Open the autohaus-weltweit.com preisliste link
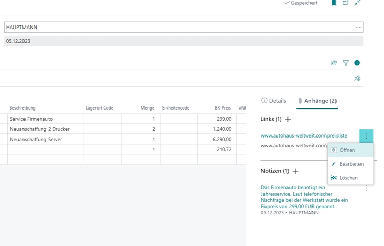 pos(304,136)
